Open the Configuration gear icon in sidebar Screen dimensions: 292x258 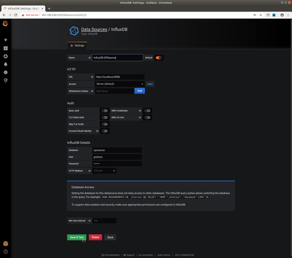coord(6,72)
